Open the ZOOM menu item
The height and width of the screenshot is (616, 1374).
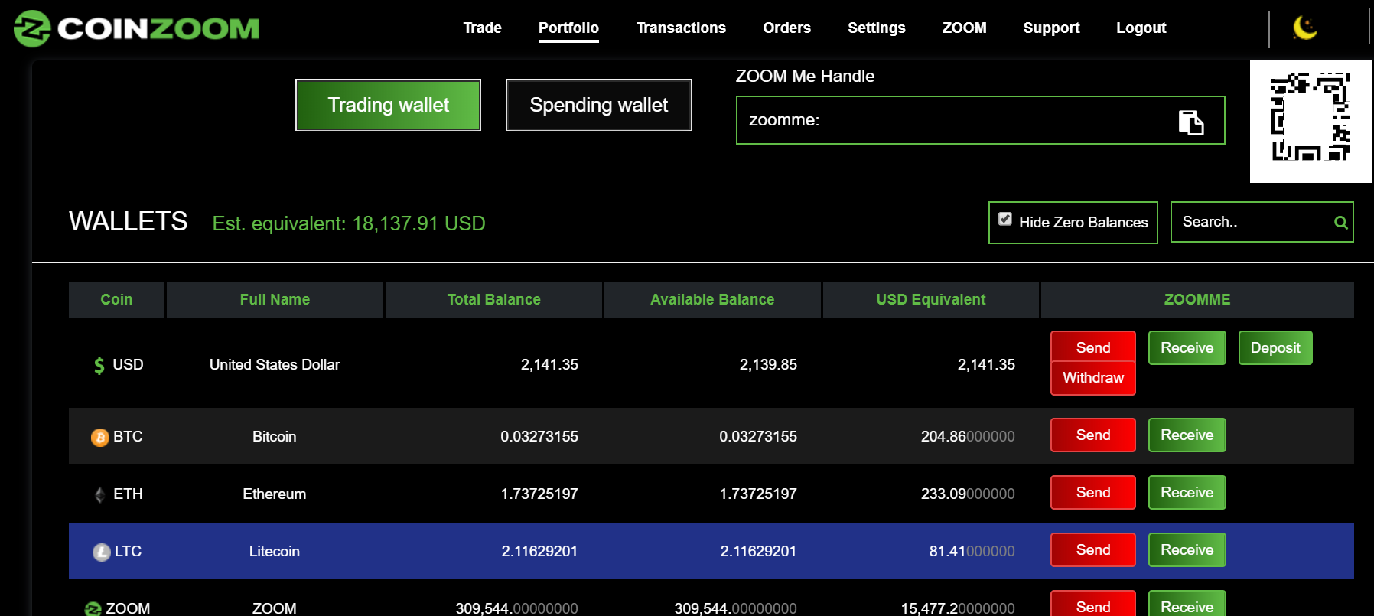tap(964, 28)
